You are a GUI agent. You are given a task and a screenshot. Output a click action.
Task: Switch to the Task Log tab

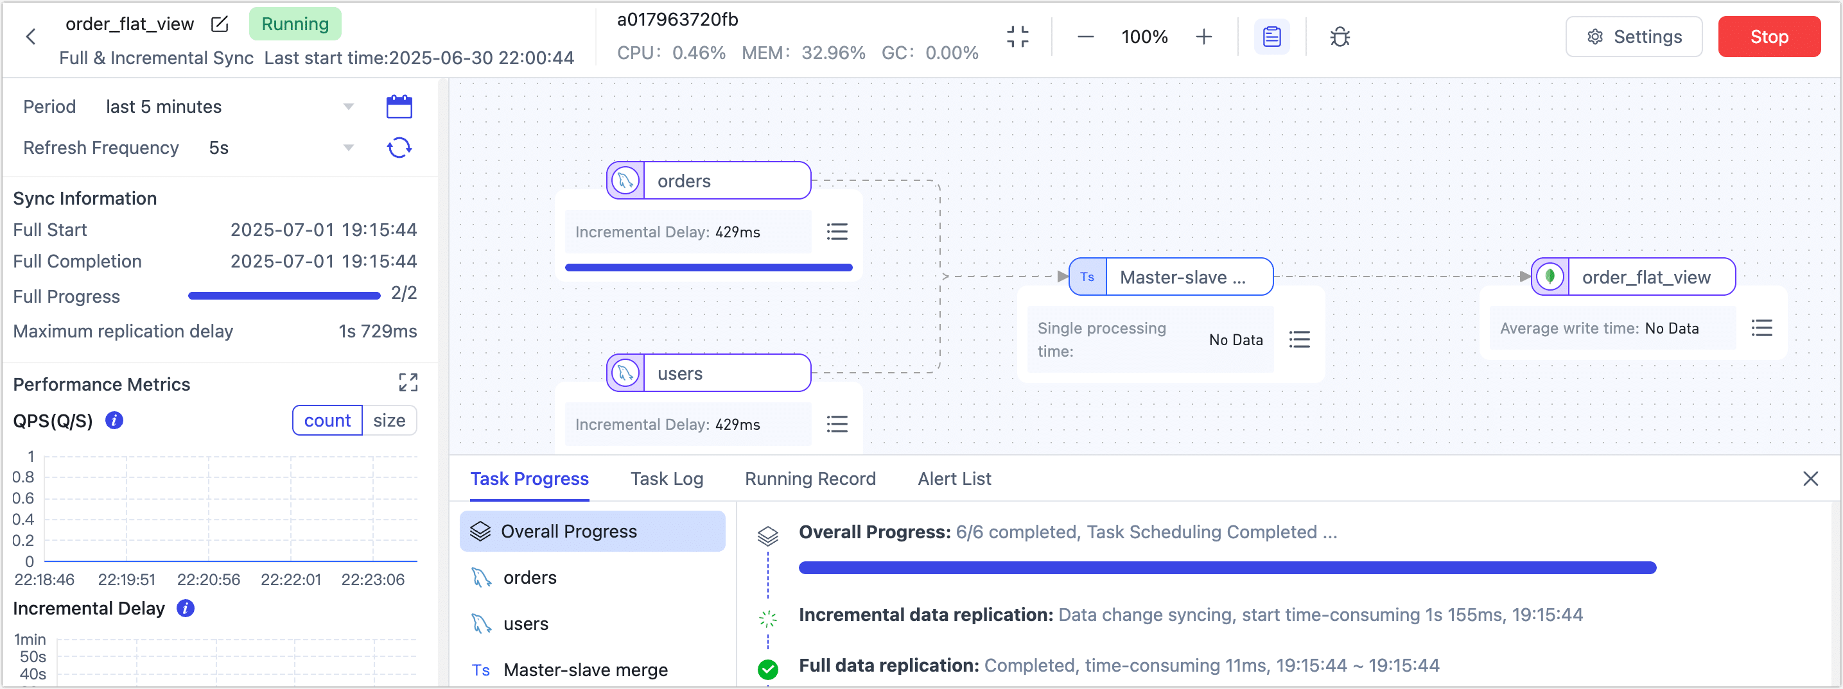[x=666, y=479]
